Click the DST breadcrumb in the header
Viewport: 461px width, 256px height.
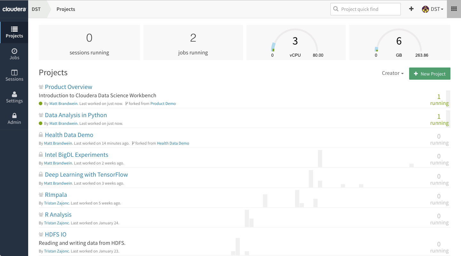36,9
